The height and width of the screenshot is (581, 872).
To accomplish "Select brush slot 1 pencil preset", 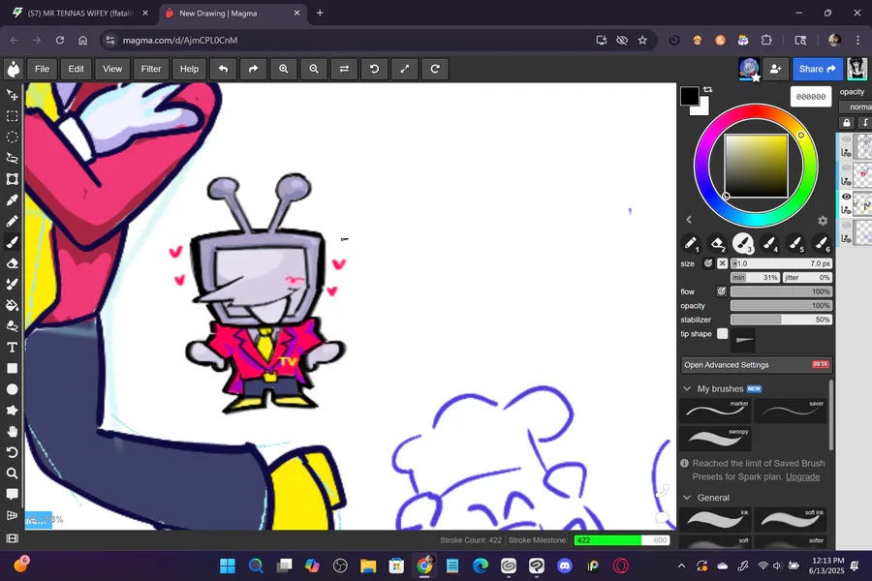I will (x=691, y=243).
